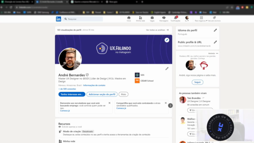Image resolution: width=254 pixels, height=143 pixels.
Task: Open Minha rede under Recursos
Action: (69, 141)
